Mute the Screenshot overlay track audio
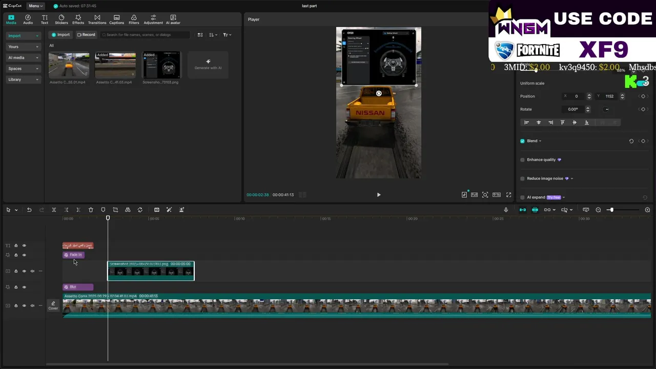 click(x=32, y=271)
